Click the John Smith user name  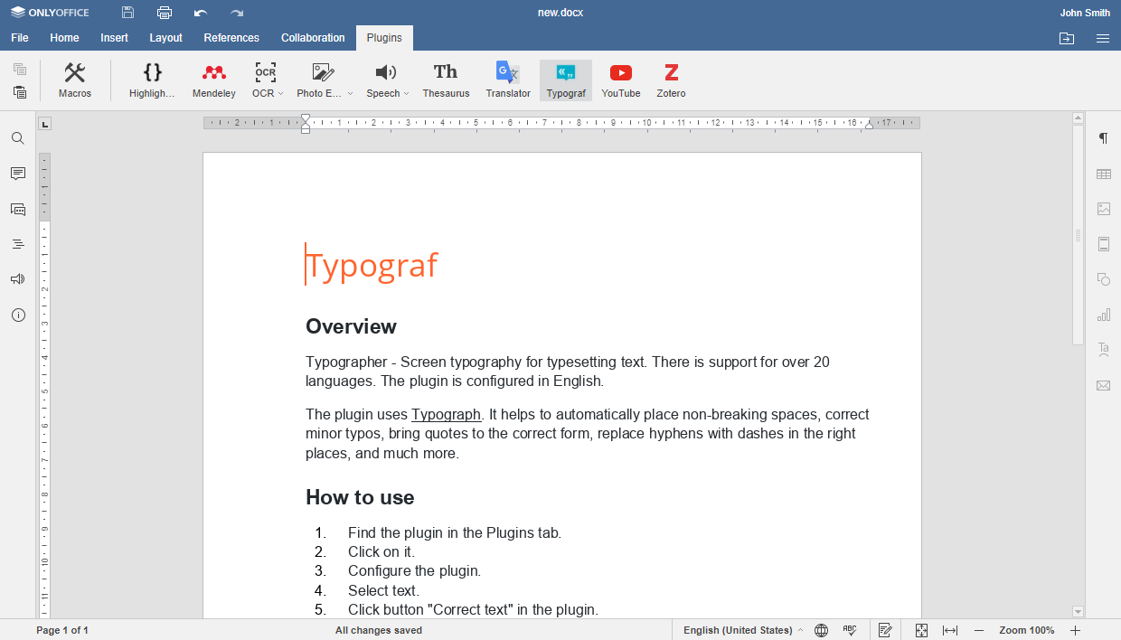[1085, 13]
